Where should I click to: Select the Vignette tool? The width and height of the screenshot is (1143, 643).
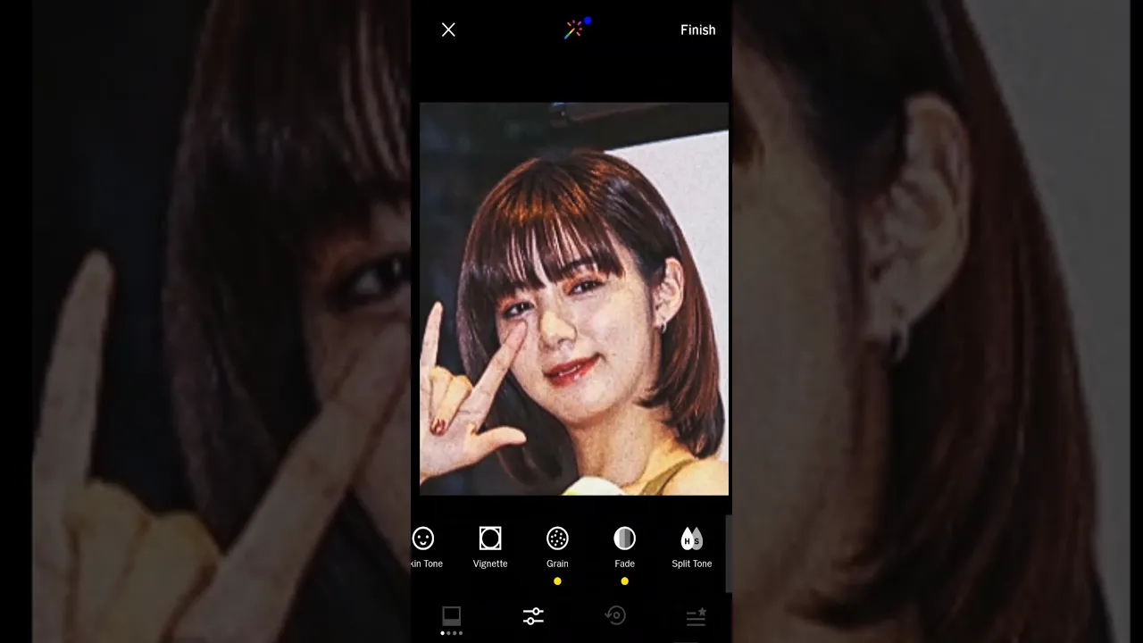pos(490,547)
